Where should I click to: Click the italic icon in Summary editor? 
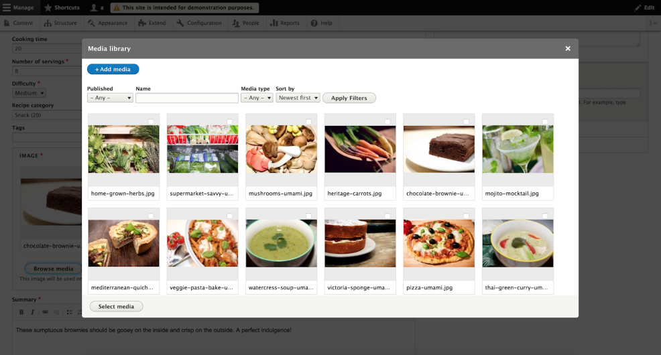[33, 312]
